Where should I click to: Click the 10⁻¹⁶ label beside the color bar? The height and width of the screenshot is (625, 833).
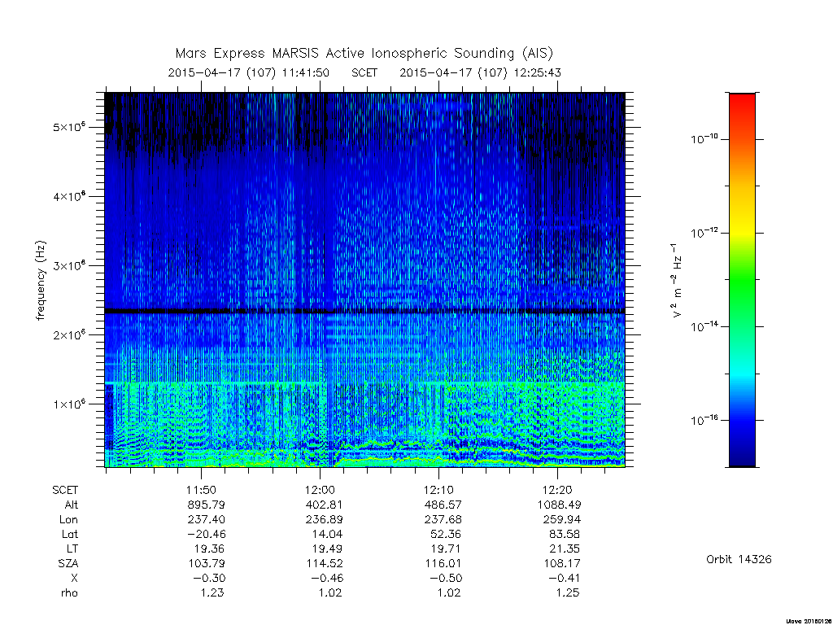[x=704, y=420]
